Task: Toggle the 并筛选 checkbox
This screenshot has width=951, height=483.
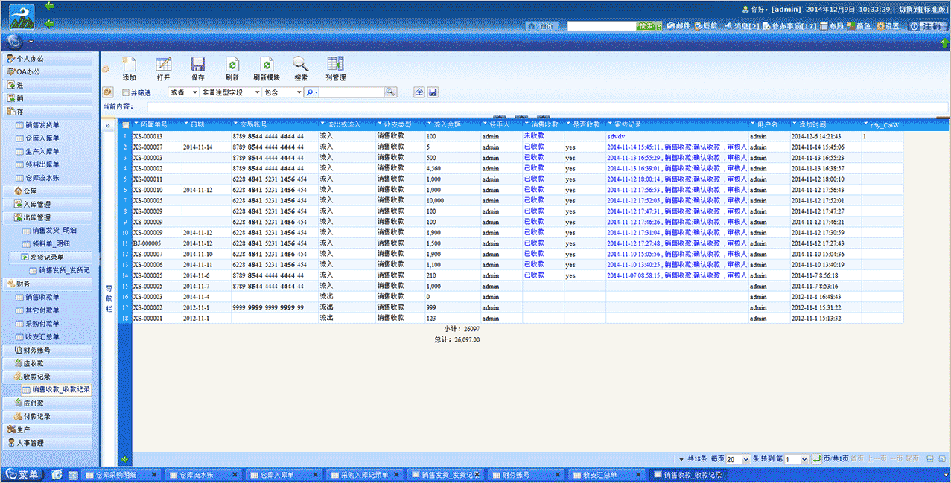Action: pos(126,92)
